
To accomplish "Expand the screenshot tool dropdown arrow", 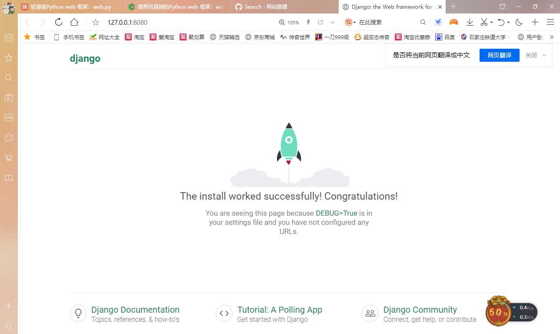I will pos(491,23).
